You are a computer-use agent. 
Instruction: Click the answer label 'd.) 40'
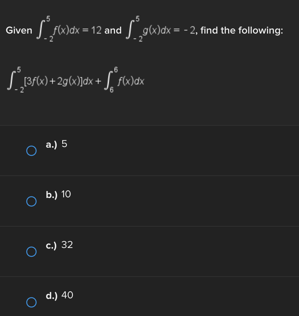[60, 295]
